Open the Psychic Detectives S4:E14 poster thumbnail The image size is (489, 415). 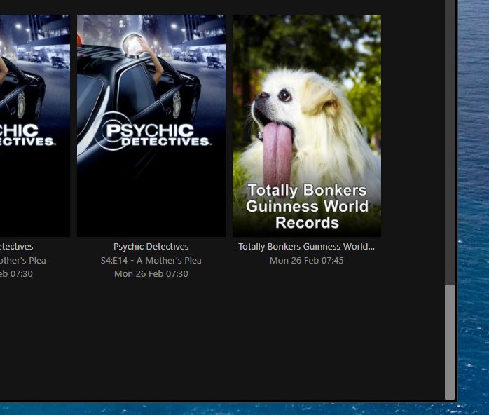pos(151,125)
